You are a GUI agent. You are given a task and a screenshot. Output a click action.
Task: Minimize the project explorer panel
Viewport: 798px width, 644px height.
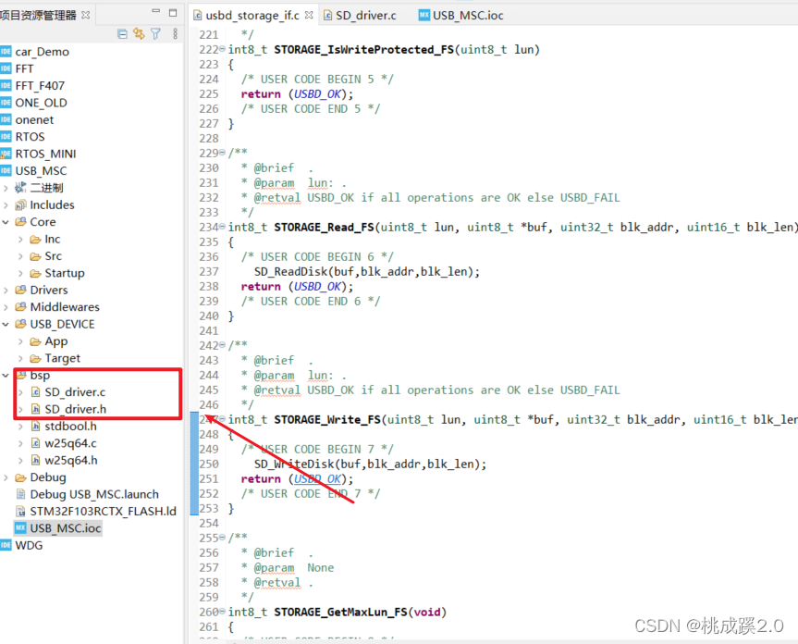tap(155, 12)
